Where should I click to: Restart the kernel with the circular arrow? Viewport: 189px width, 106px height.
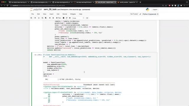click(x=67, y=18)
